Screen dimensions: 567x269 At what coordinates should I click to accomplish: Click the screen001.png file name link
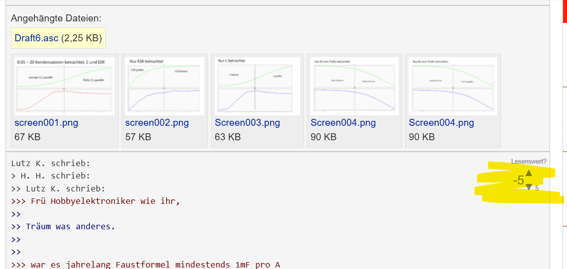coord(46,123)
